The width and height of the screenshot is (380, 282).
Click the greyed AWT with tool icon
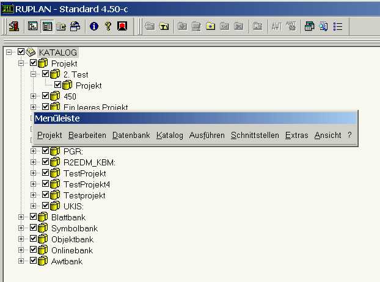pos(291,26)
